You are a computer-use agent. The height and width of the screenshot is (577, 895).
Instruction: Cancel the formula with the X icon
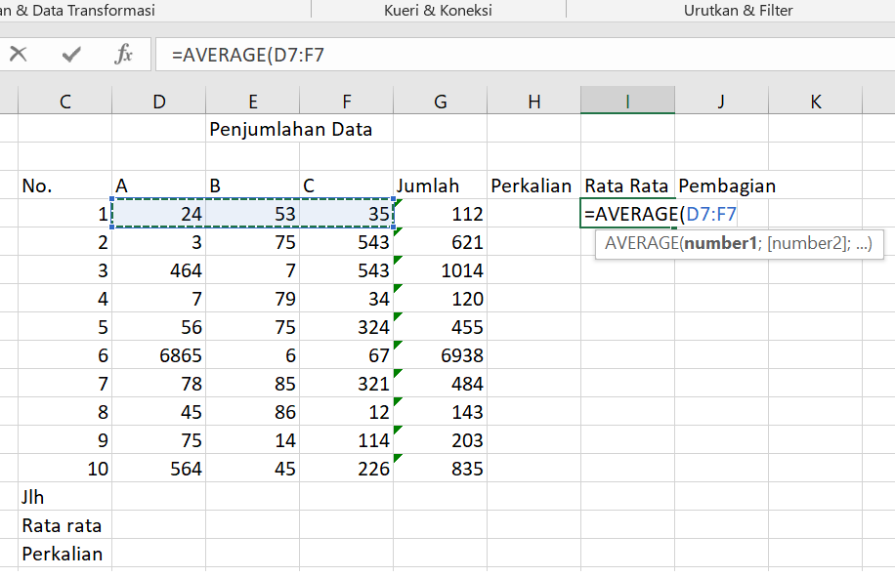click(18, 54)
